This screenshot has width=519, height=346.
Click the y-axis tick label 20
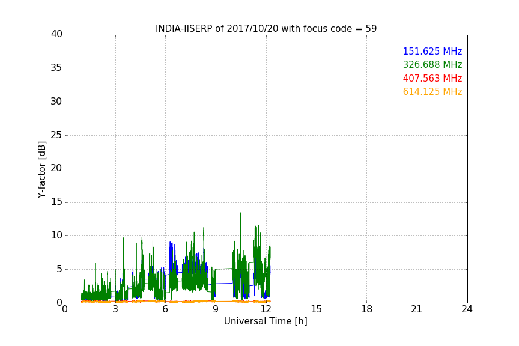[56, 169]
